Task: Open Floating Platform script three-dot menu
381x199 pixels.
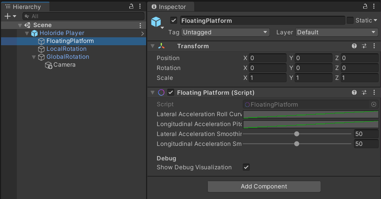Action: point(374,93)
